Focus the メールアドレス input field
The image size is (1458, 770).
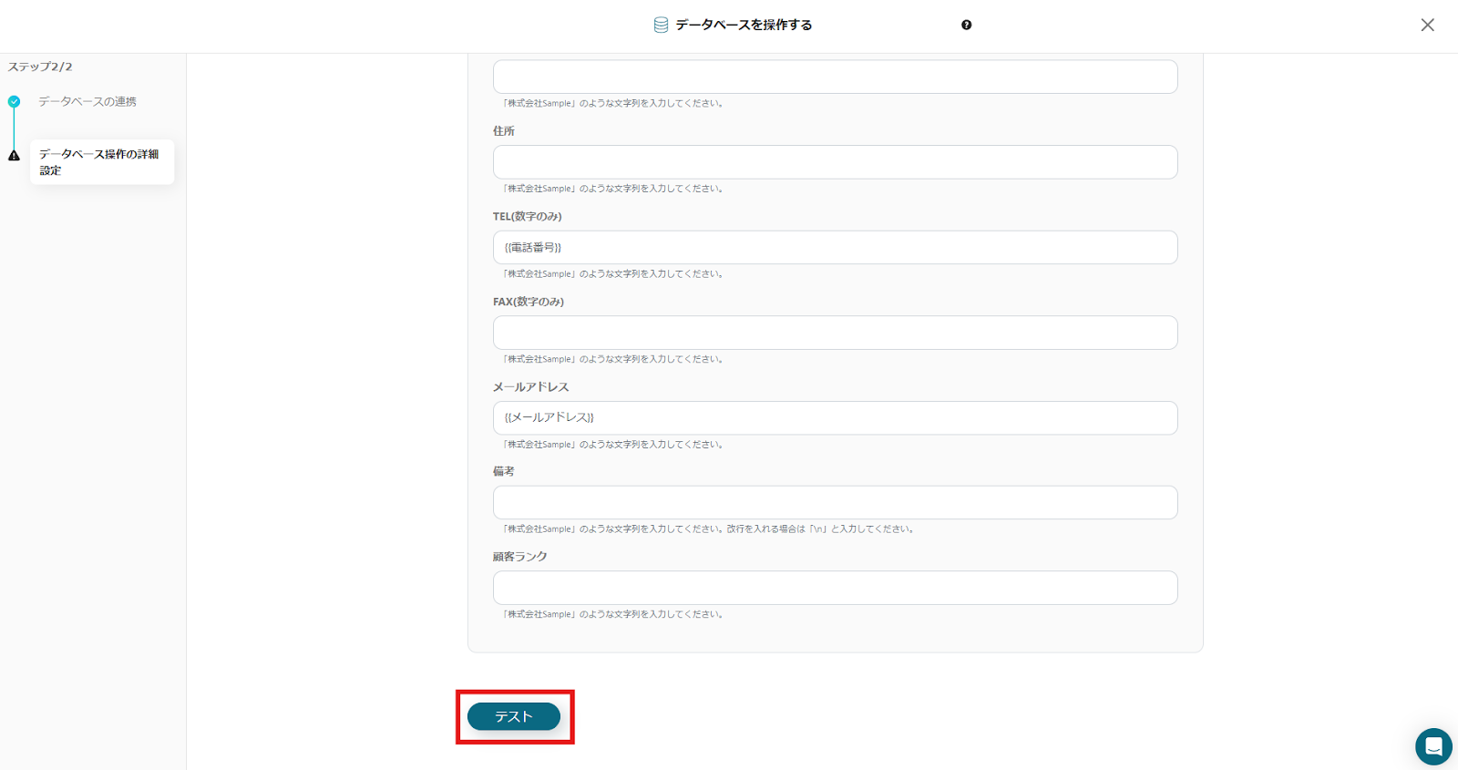(835, 417)
